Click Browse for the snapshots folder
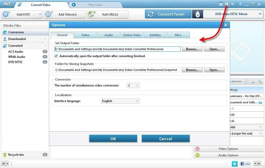The width and height of the screenshot is (265, 168). click(192, 70)
